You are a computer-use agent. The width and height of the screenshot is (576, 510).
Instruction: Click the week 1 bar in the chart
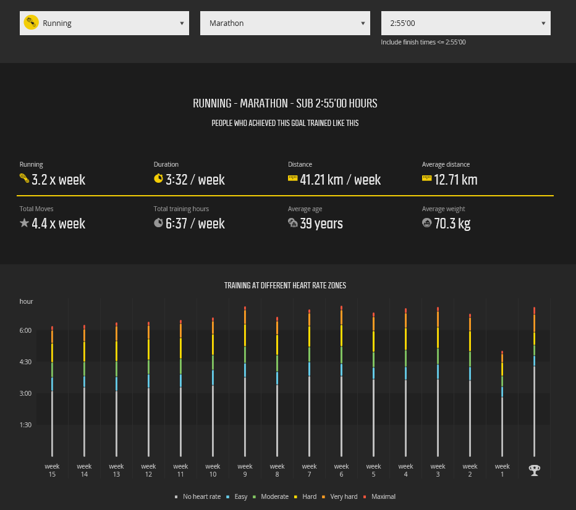coord(502,404)
